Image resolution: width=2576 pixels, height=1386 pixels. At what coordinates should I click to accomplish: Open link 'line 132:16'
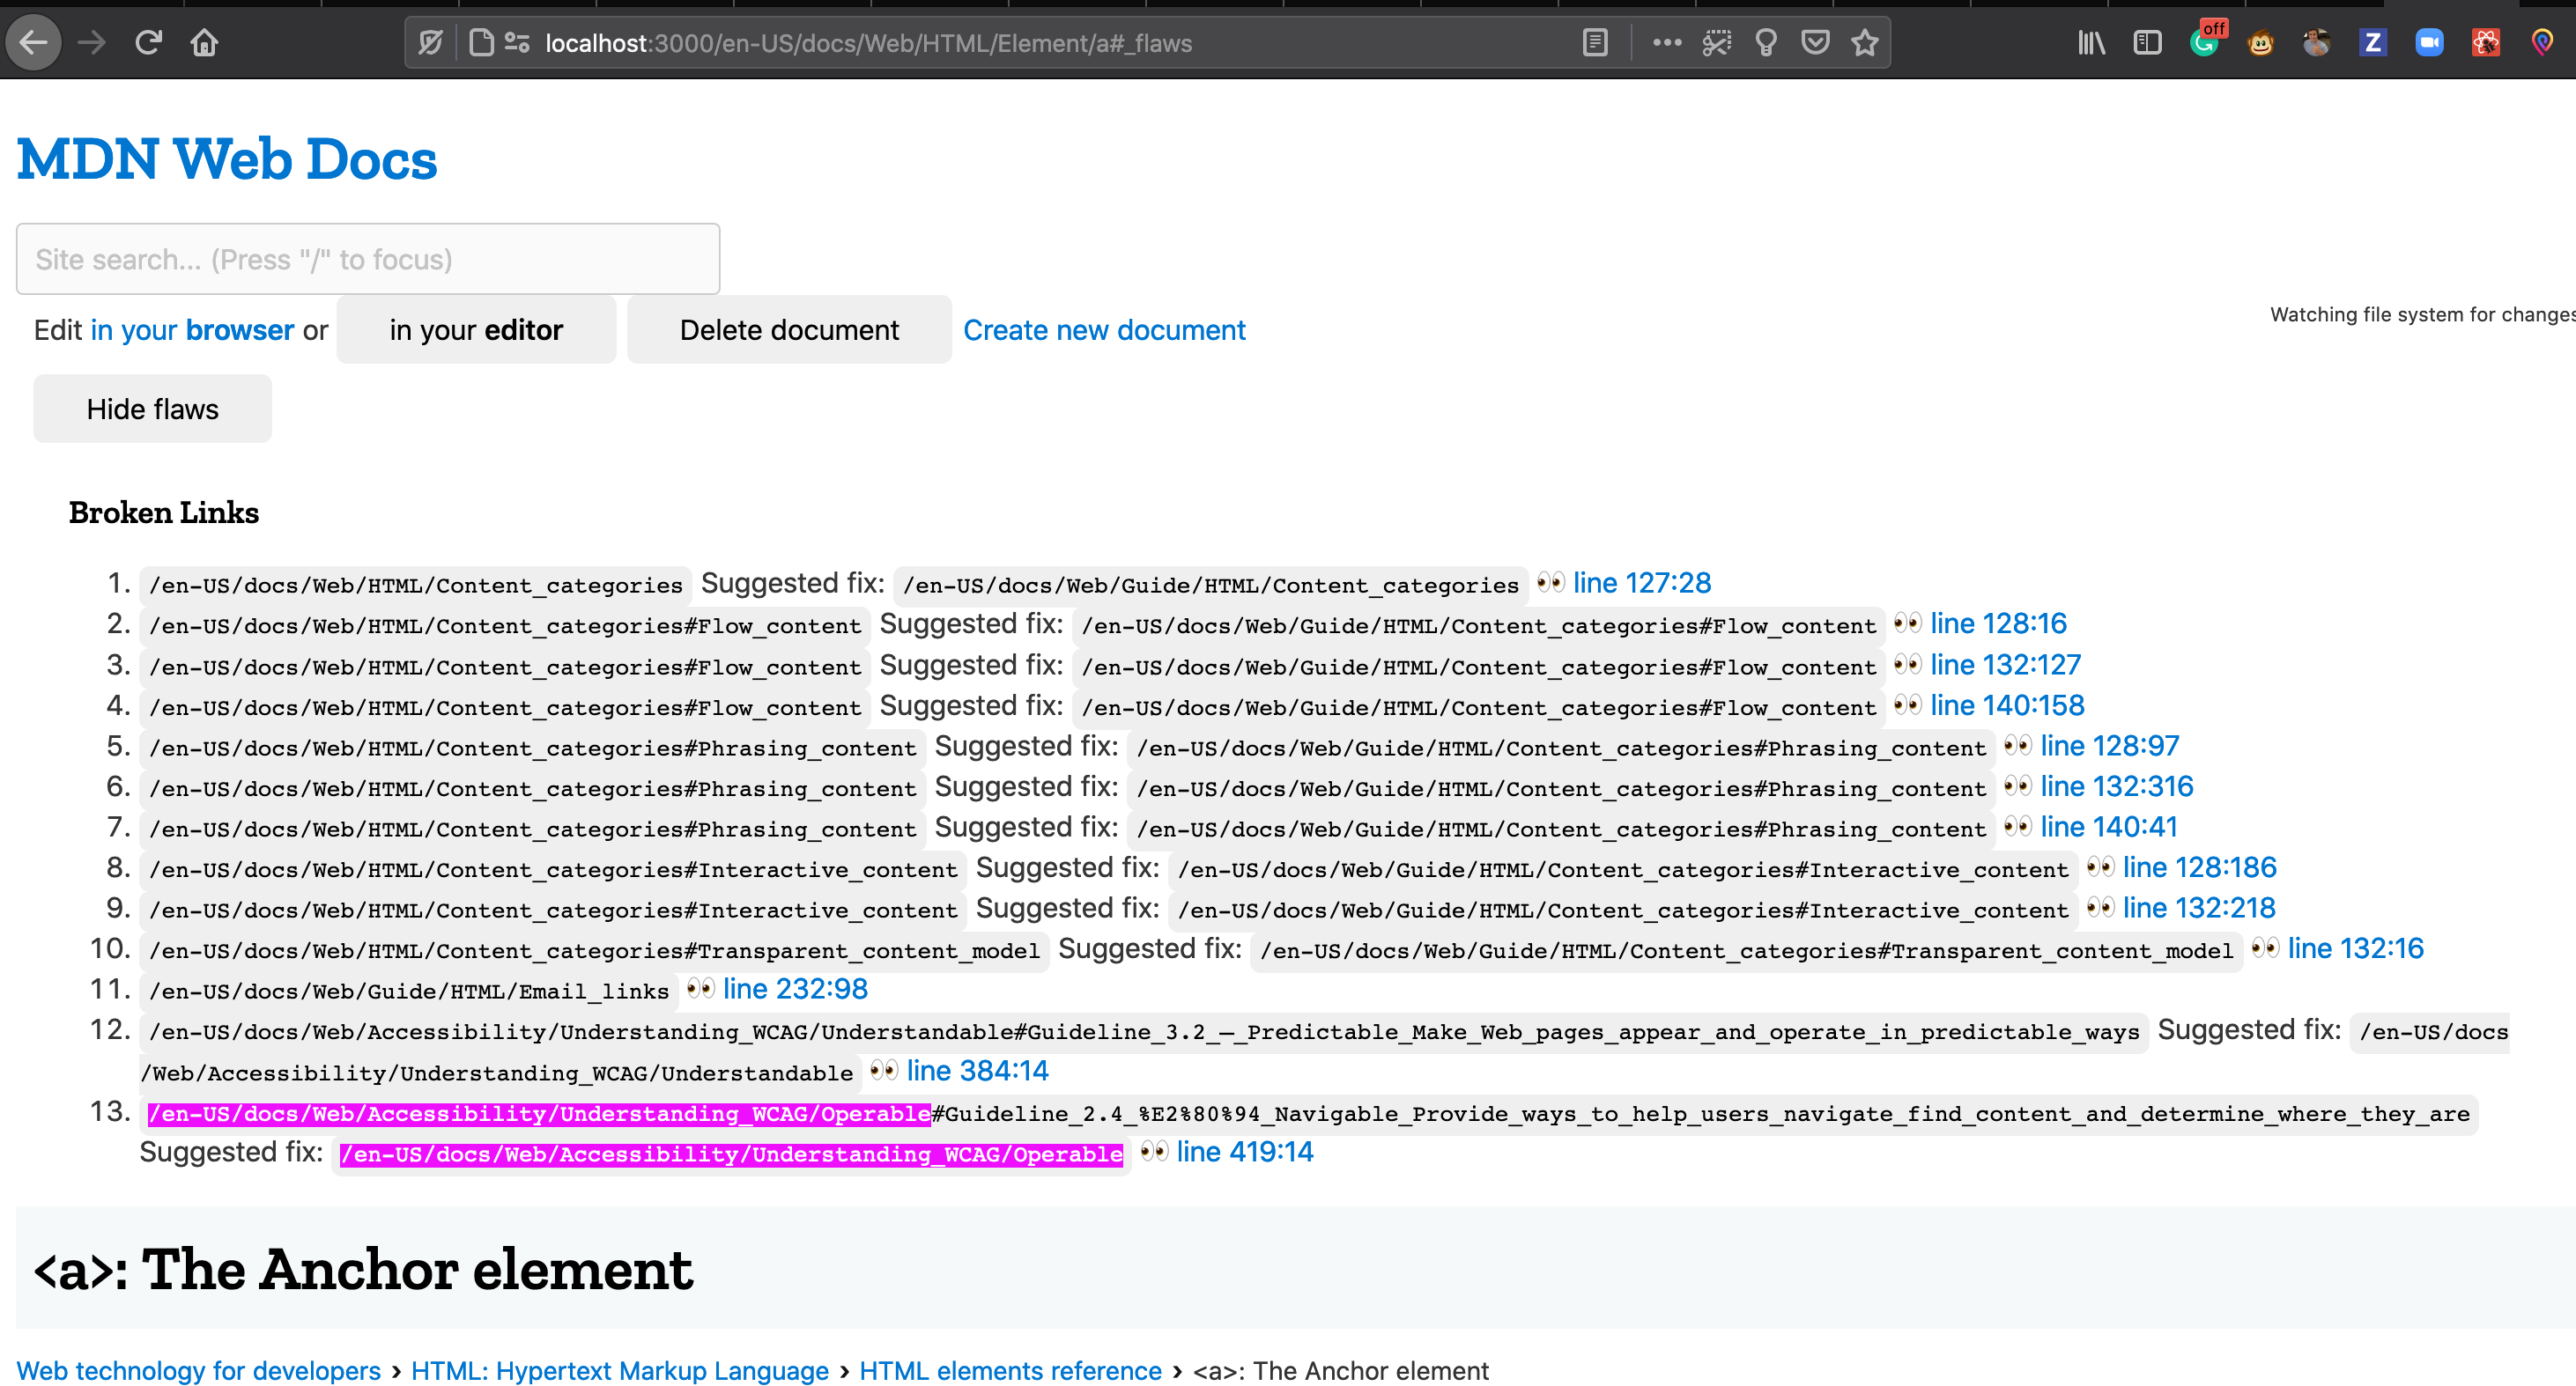pyautogui.click(x=2355, y=948)
